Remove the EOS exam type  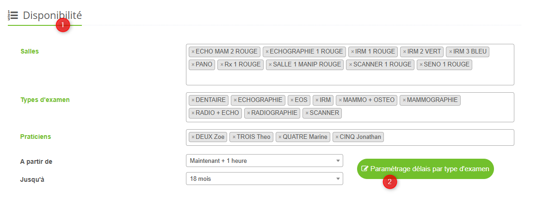[x=292, y=100]
